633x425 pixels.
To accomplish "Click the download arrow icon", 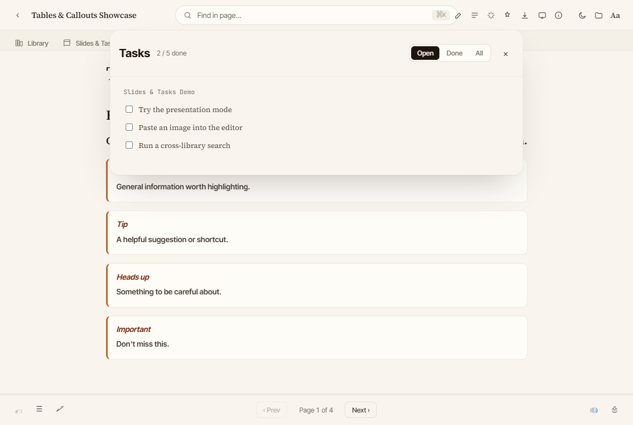I will click(525, 15).
